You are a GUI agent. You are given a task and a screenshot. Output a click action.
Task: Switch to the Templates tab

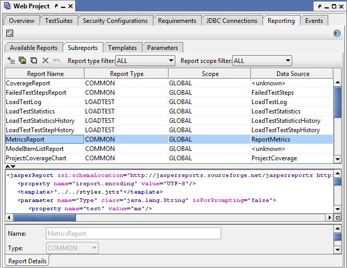(122, 48)
